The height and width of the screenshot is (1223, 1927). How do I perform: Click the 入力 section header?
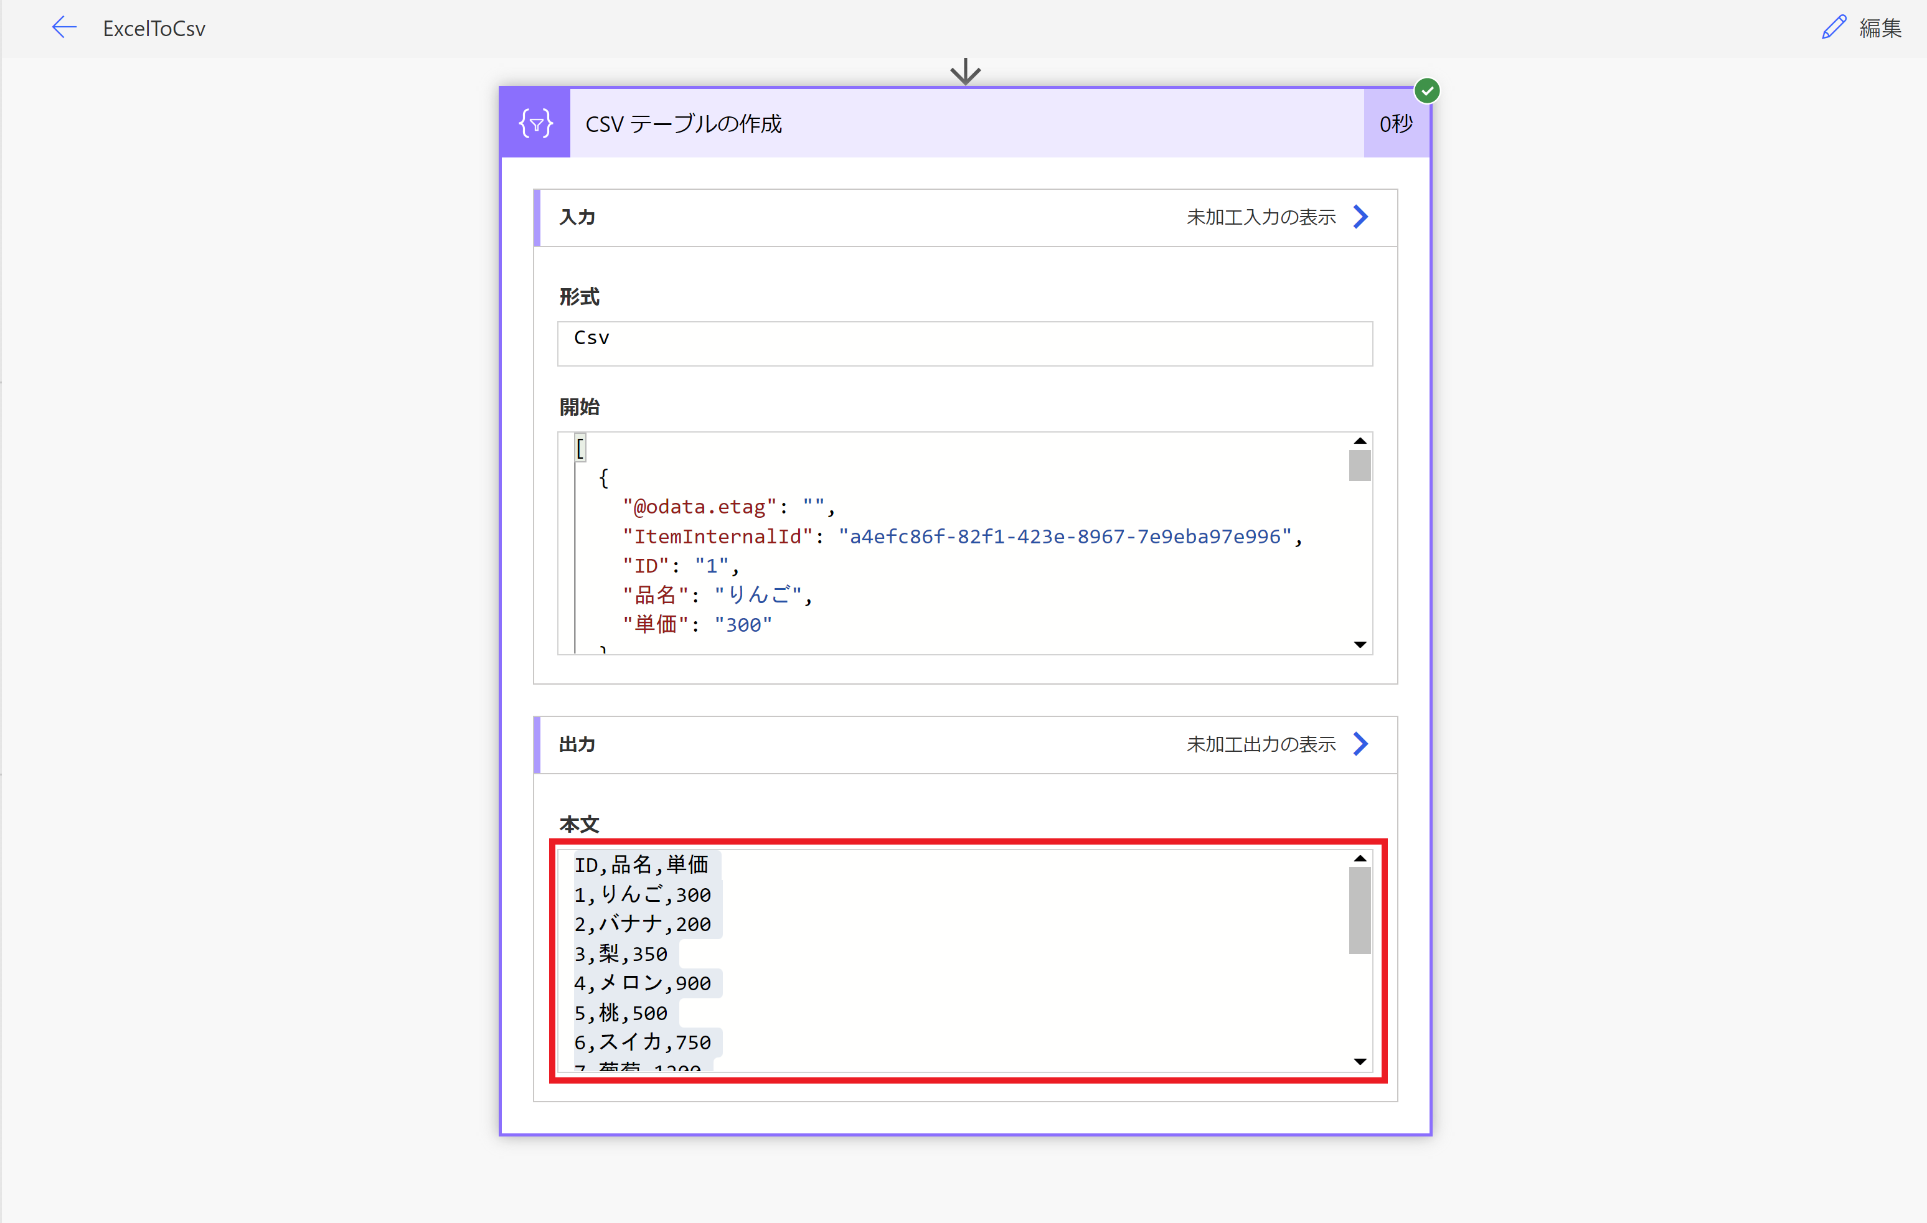tap(966, 218)
